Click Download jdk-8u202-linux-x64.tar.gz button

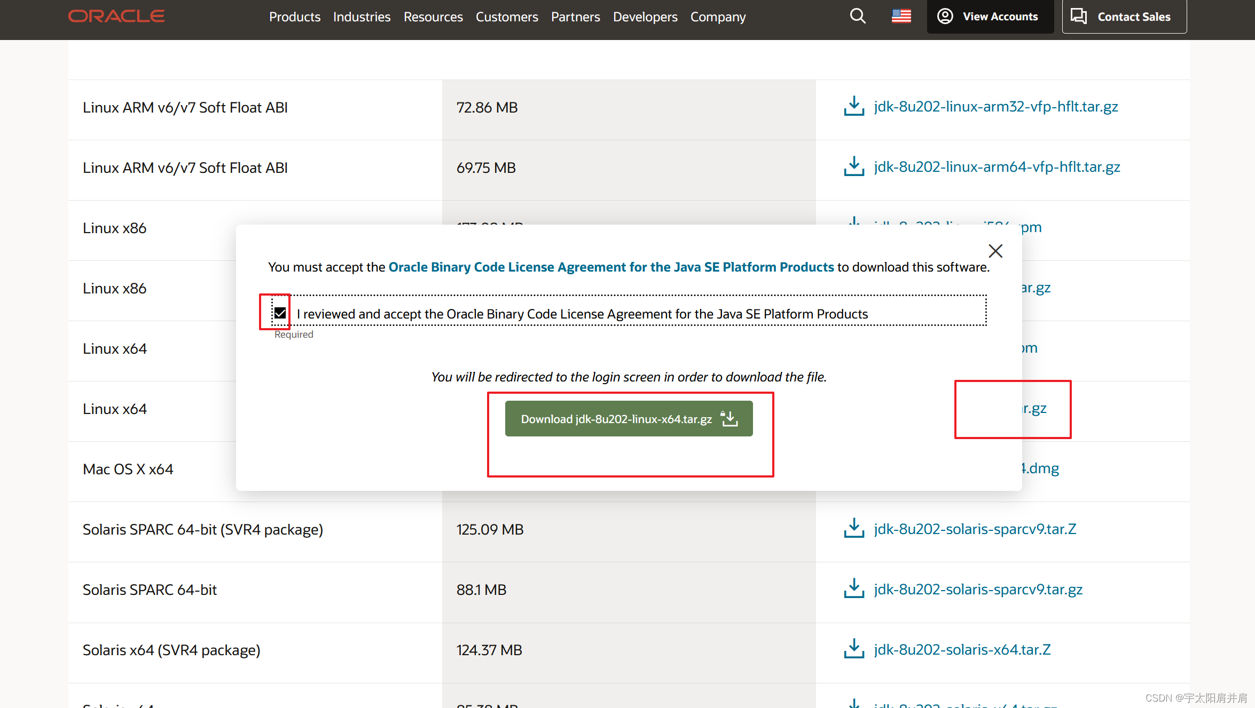(629, 419)
